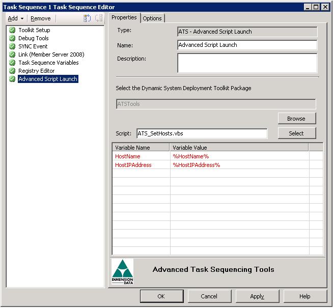Select the Registry Editor step
333x308 pixels.
click(x=36, y=71)
